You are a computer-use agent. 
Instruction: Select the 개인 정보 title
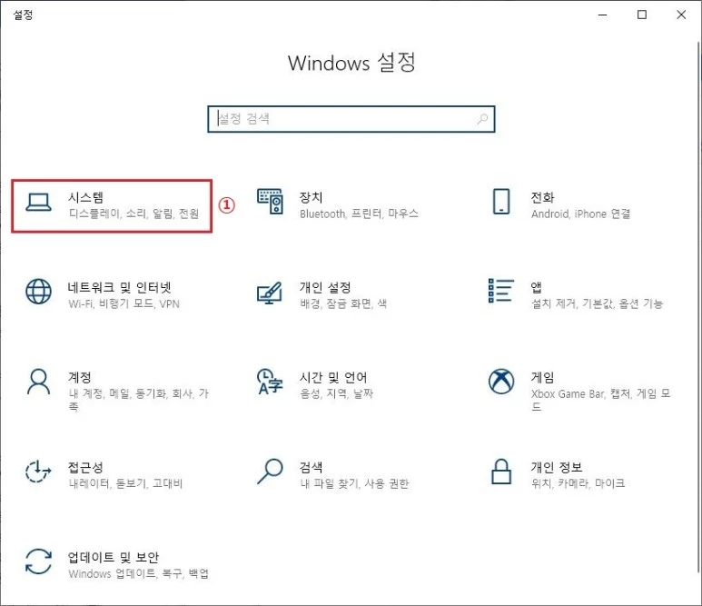(557, 467)
